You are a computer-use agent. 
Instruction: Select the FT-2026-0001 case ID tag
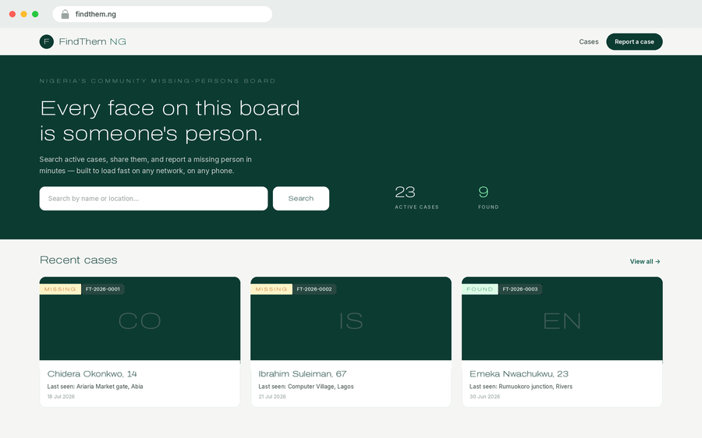103,289
